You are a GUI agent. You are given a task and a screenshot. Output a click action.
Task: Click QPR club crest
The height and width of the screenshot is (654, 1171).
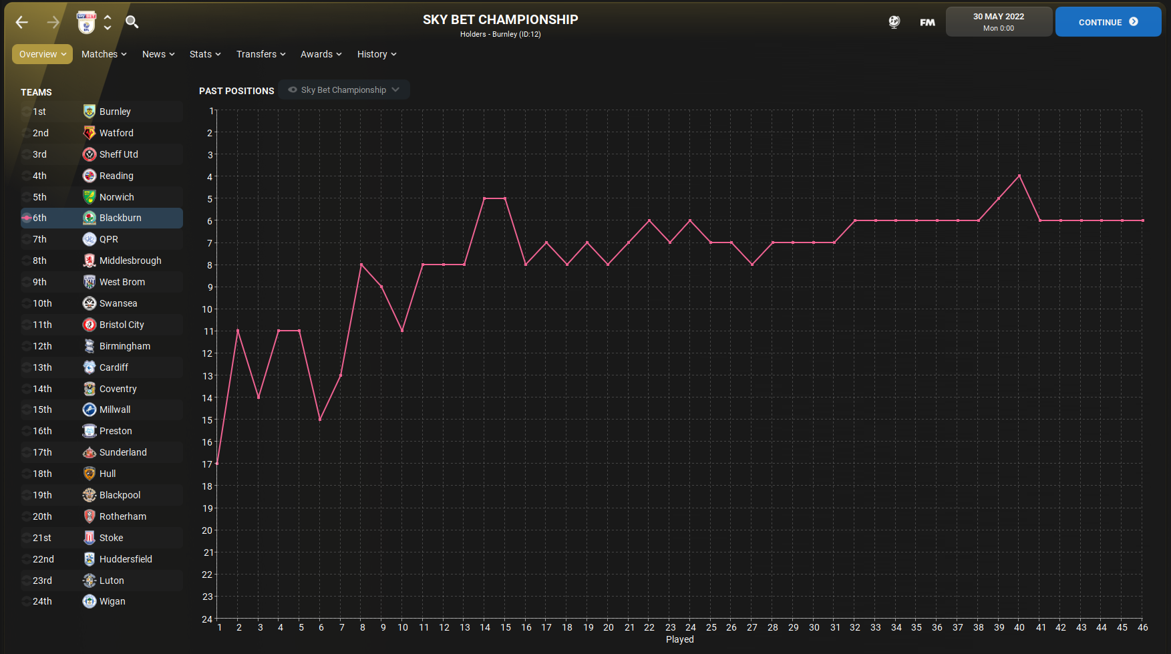pos(90,239)
